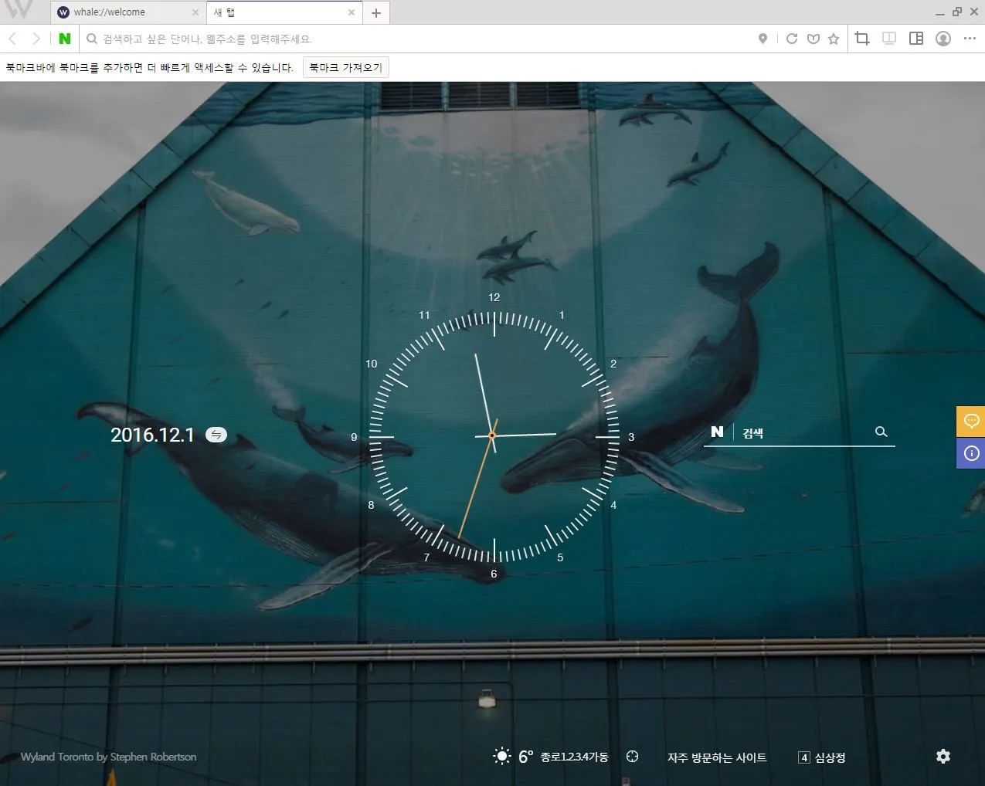Open the yellow feedback chat icon
The height and width of the screenshot is (786, 985).
971,422
